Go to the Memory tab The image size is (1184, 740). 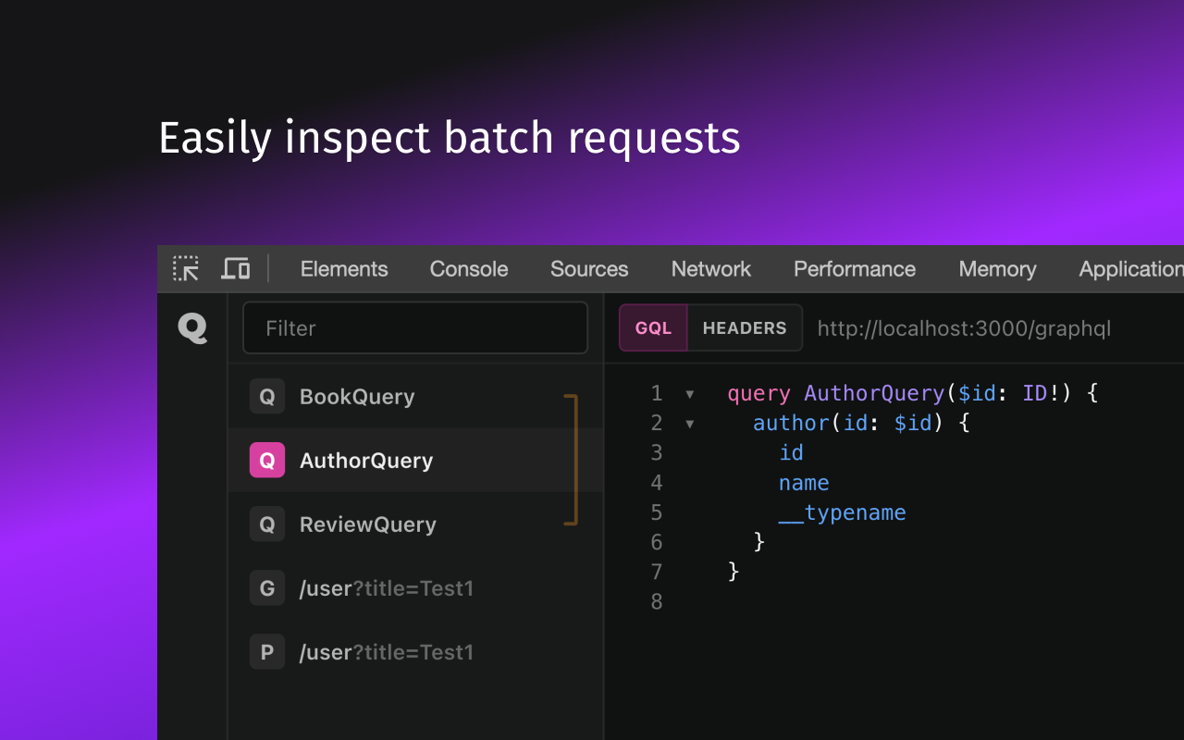pos(997,269)
